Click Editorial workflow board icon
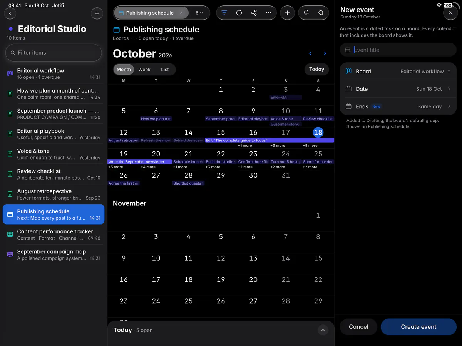The width and height of the screenshot is (462, 346). coord(10,73)
